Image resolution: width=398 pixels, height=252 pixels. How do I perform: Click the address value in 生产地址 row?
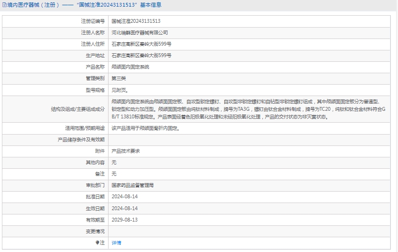(x=141, y=56)
